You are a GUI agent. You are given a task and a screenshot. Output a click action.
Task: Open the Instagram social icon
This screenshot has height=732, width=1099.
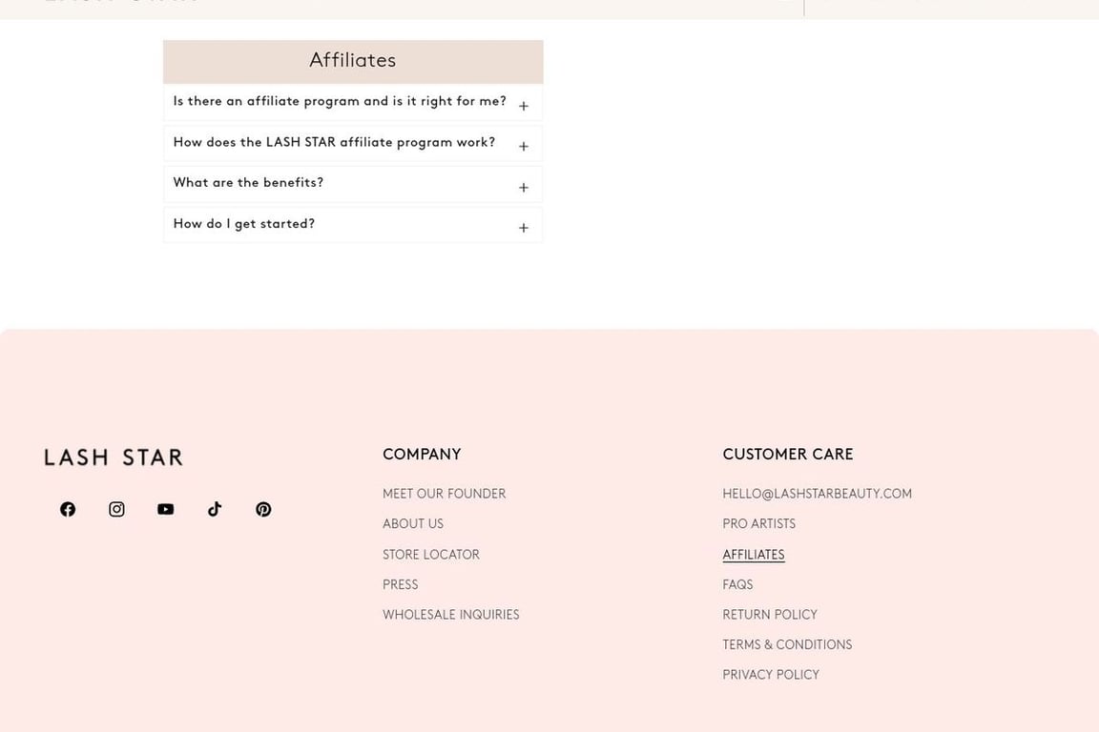pos(117,509)
